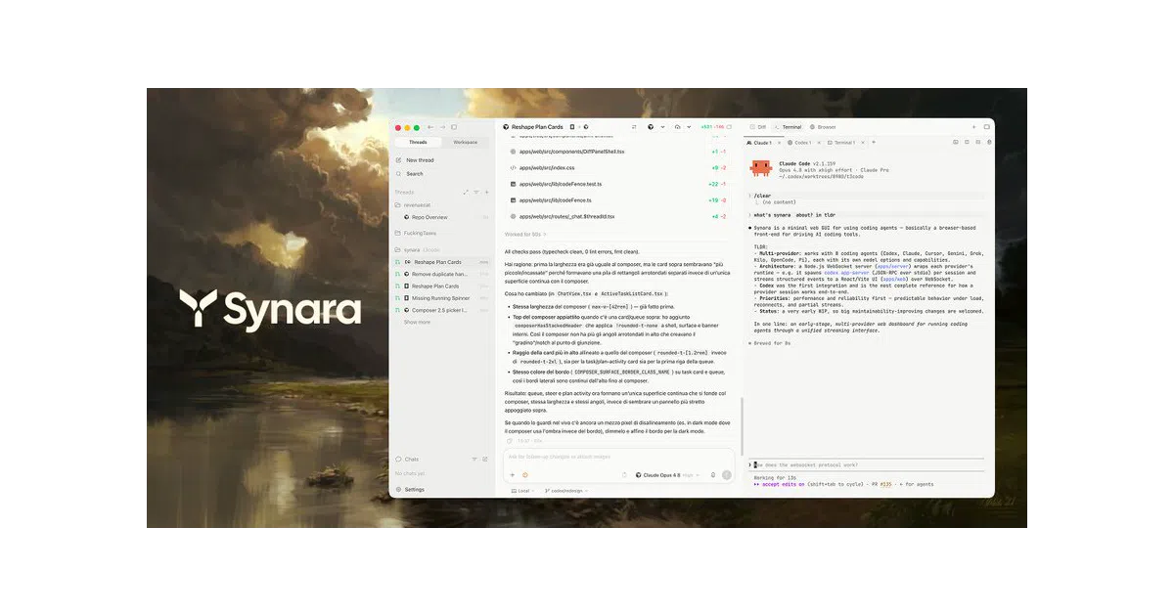Select the Composer 2.5 picker thread
The image size is (1174, 616).
[439, 310]
